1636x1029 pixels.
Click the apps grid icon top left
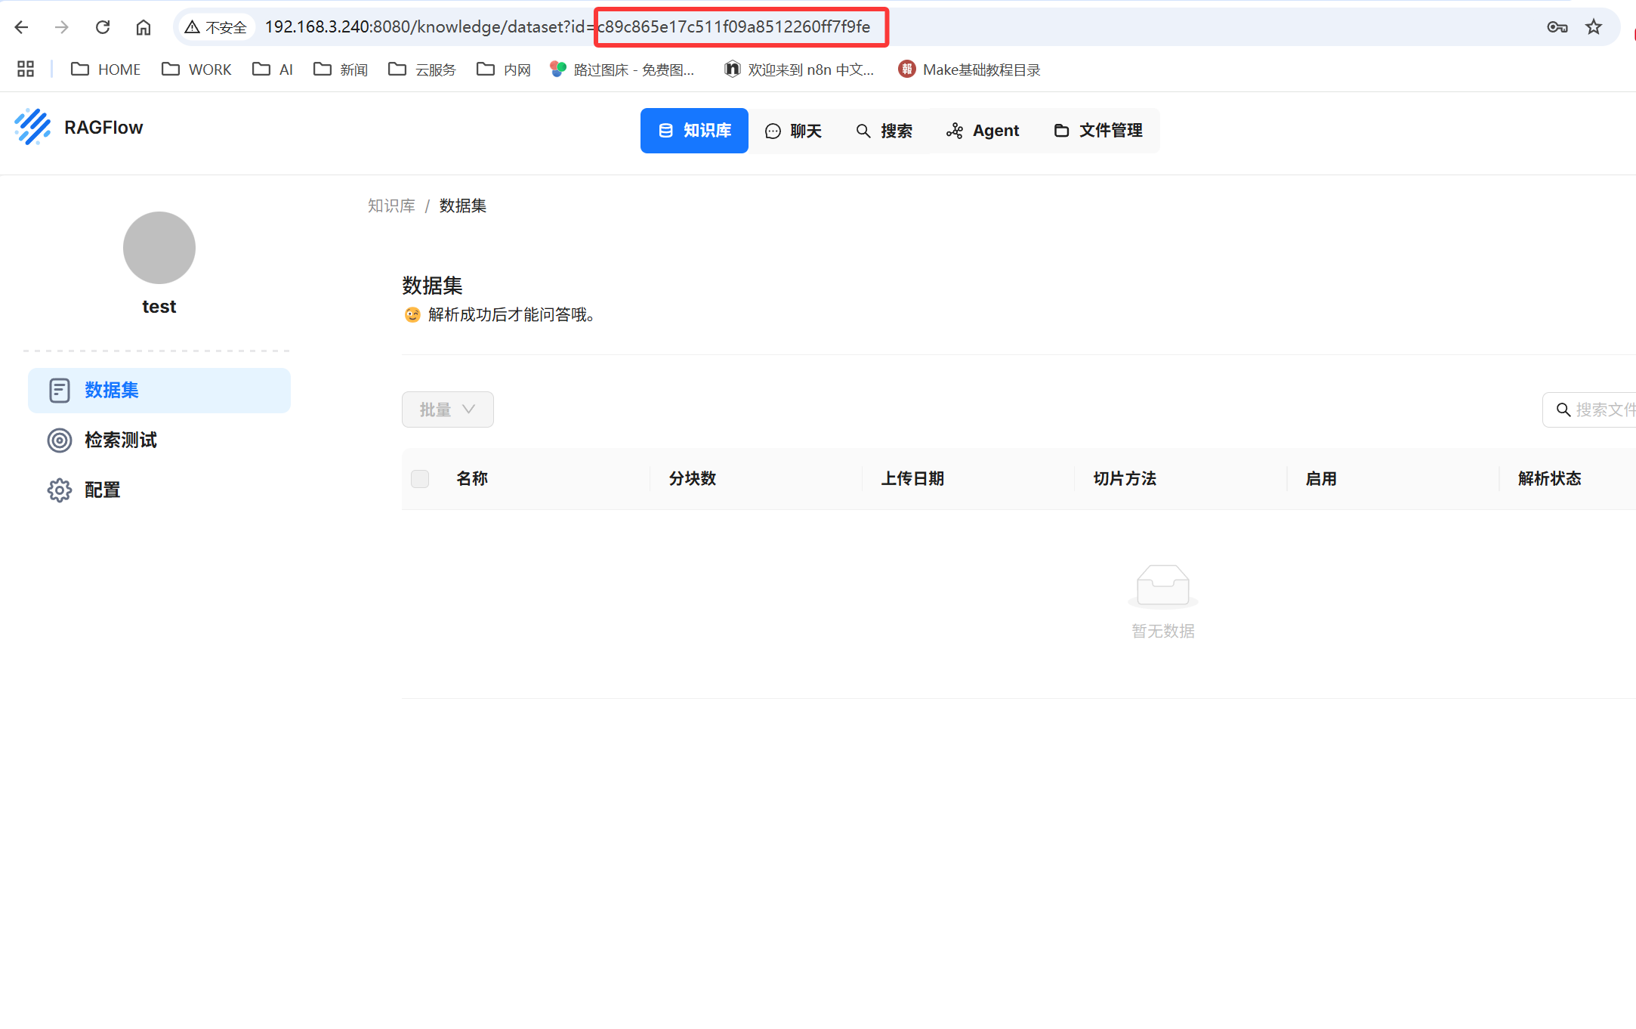[x=25, y=68]
